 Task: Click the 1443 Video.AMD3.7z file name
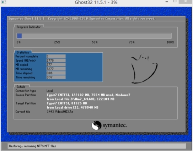coord(60,112)
